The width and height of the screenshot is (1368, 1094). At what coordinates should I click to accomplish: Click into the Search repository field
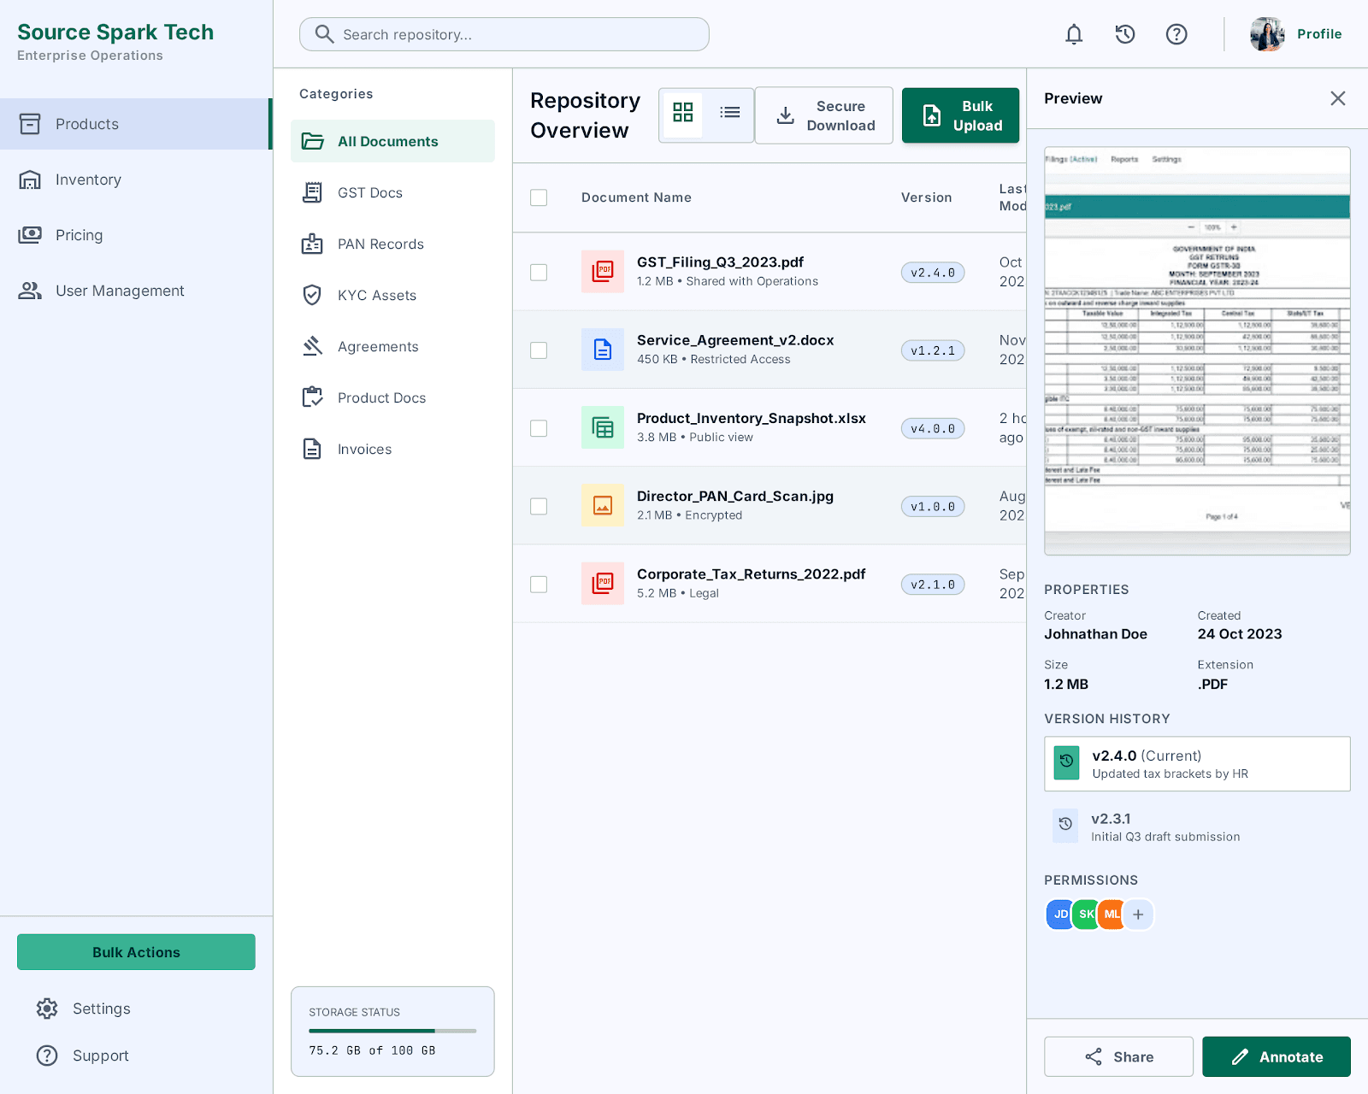click(x=504, y=34)
